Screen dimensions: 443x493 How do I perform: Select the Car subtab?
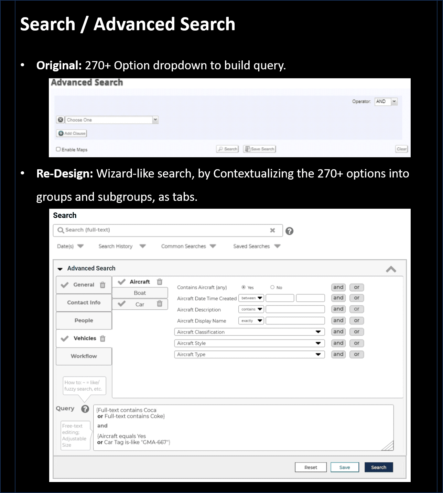(x=140, y=304)
